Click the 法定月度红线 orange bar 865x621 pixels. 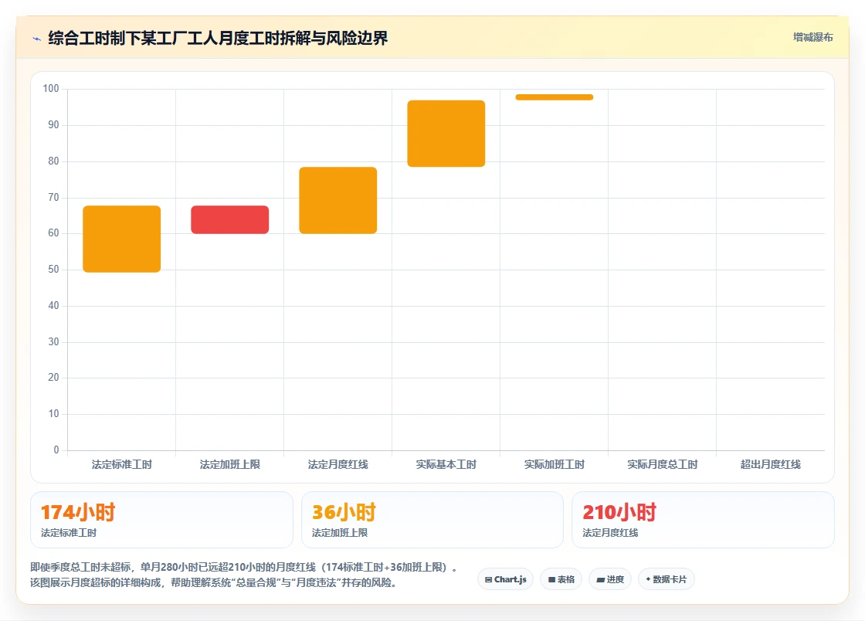pos(338,200)
